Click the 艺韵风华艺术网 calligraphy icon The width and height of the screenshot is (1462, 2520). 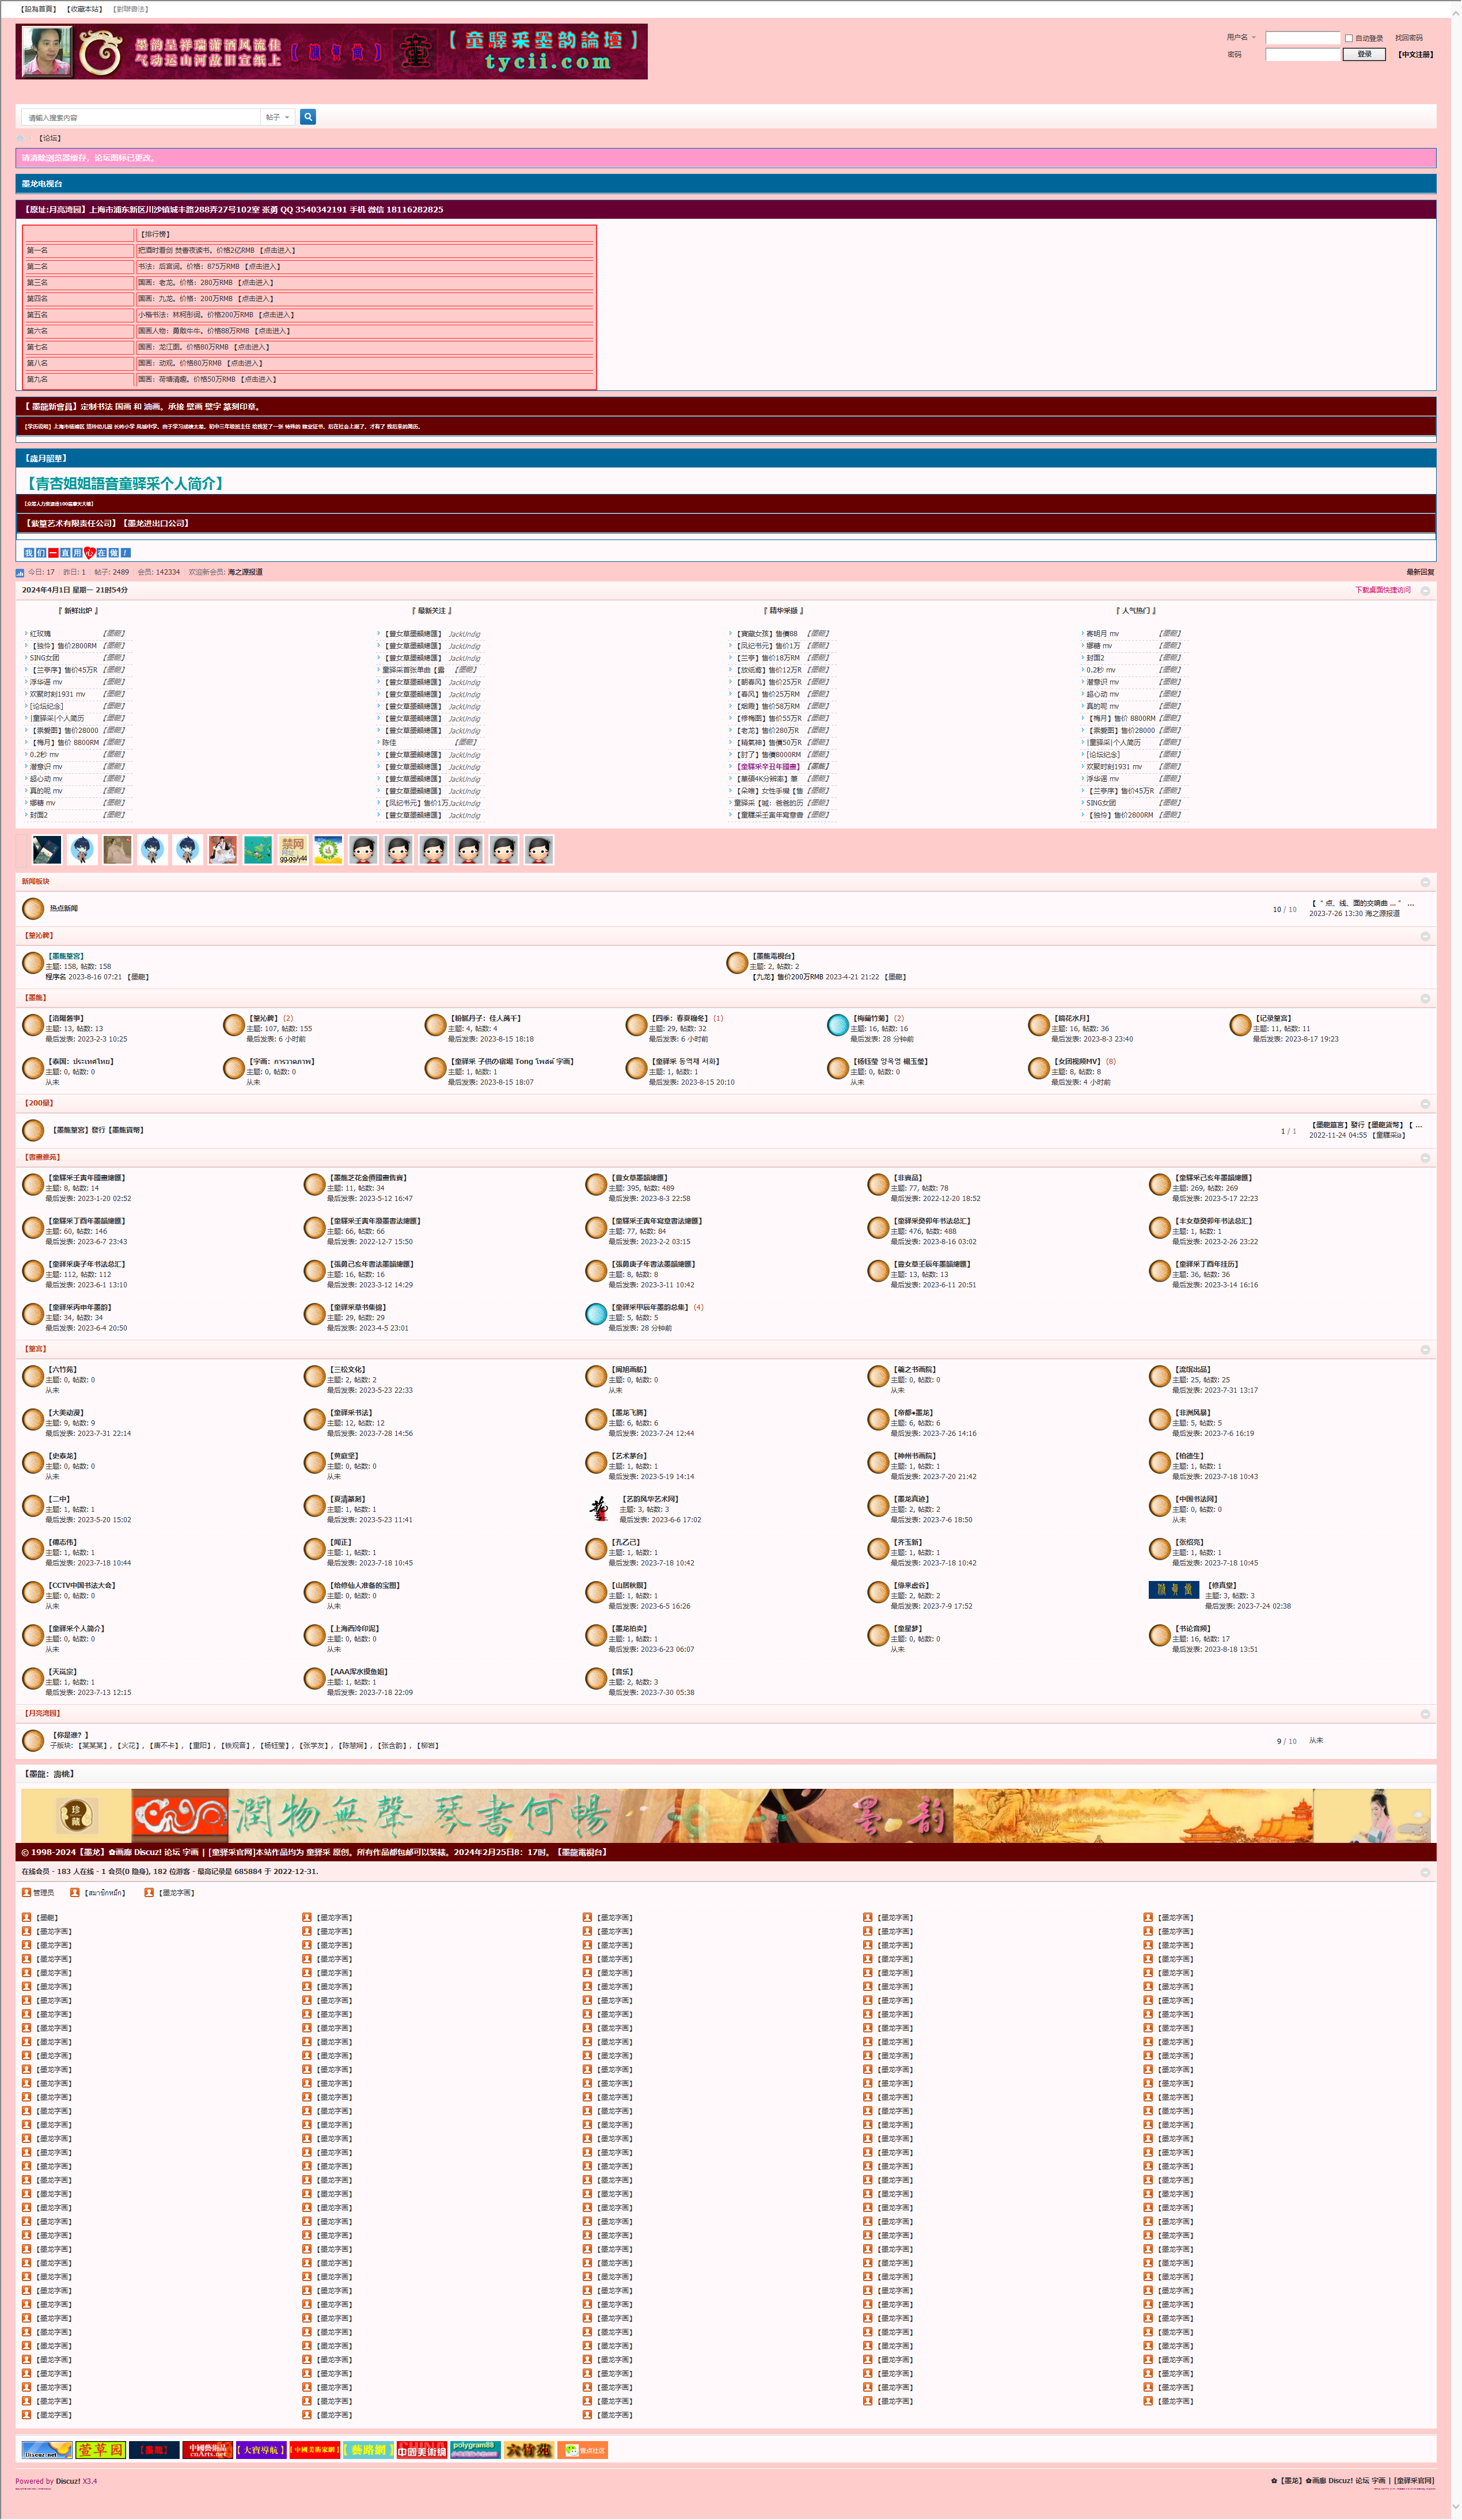click(598, 1508)
